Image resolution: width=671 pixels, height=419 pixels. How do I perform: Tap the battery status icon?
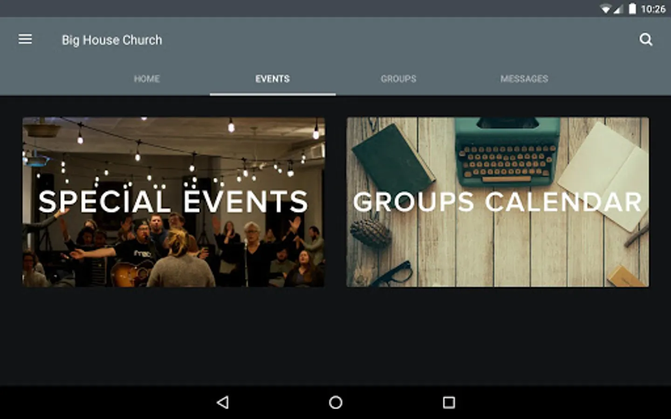[x=632, y=9]
